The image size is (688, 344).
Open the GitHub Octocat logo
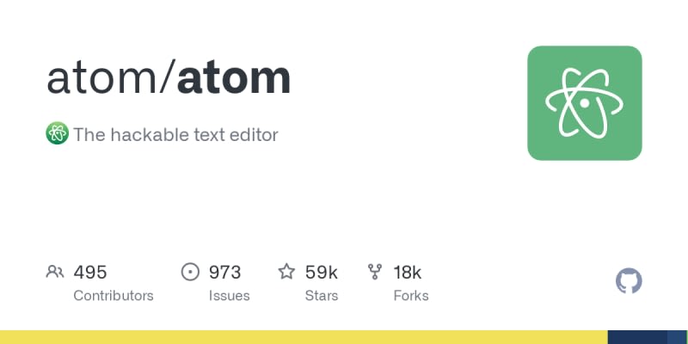coord(630,281)
